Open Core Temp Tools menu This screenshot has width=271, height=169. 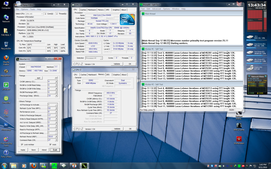pos(33,9)
